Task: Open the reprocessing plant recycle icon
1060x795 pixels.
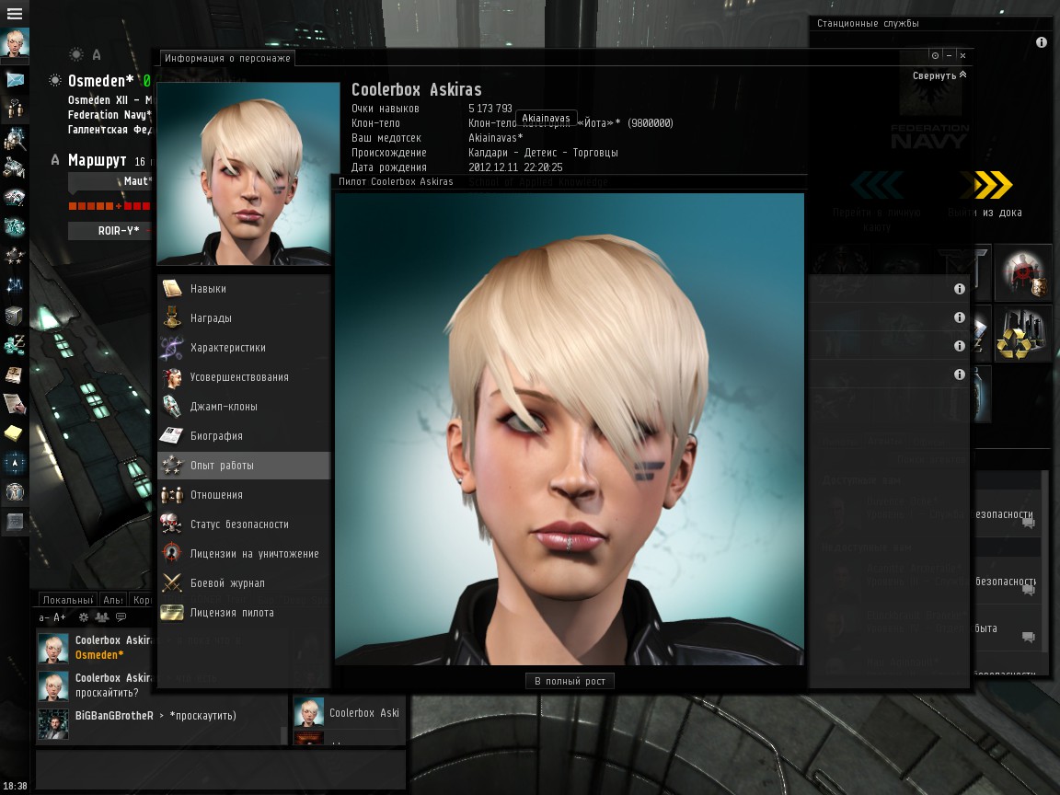Action: [x=1023, y=333]
